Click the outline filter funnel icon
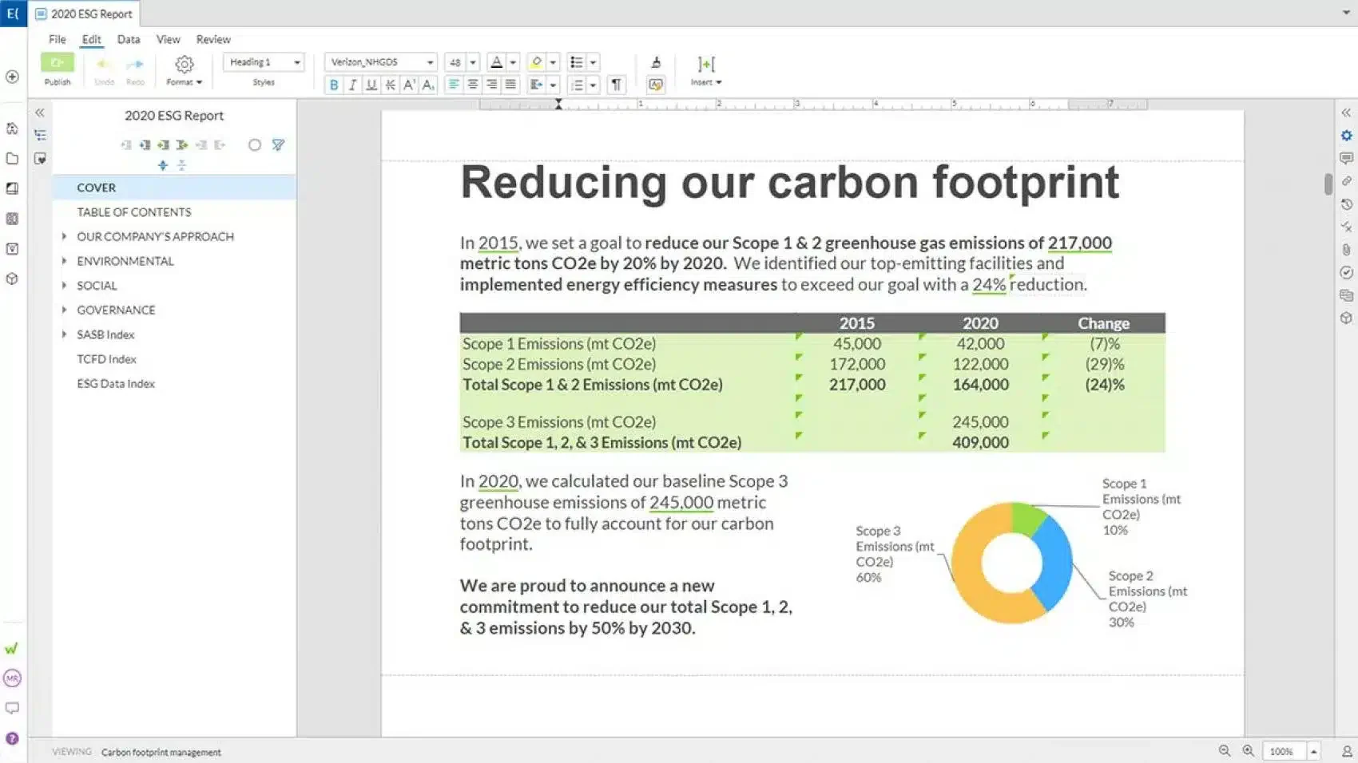The width and height of the screenshot is (1358, 763). click(x=278, y=144)
